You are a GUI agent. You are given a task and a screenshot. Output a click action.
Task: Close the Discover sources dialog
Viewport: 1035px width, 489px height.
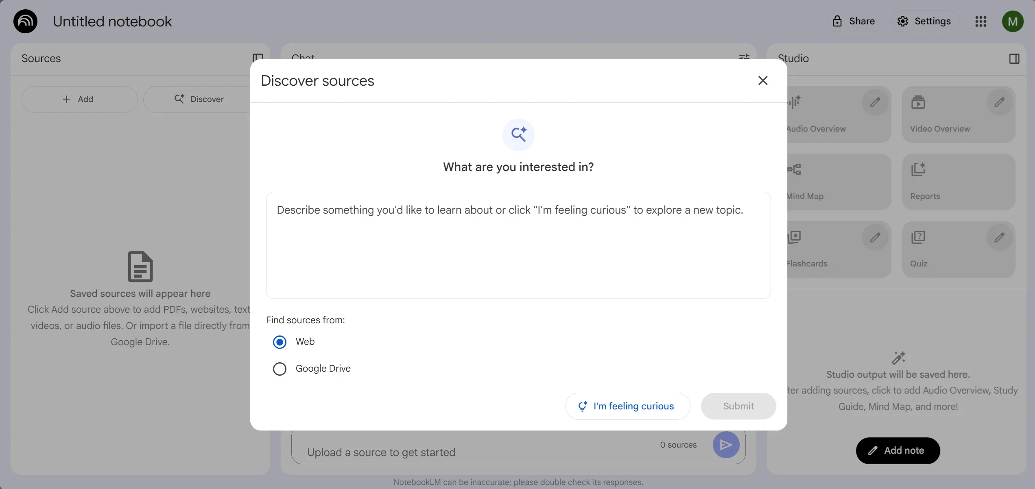(763, 80)
